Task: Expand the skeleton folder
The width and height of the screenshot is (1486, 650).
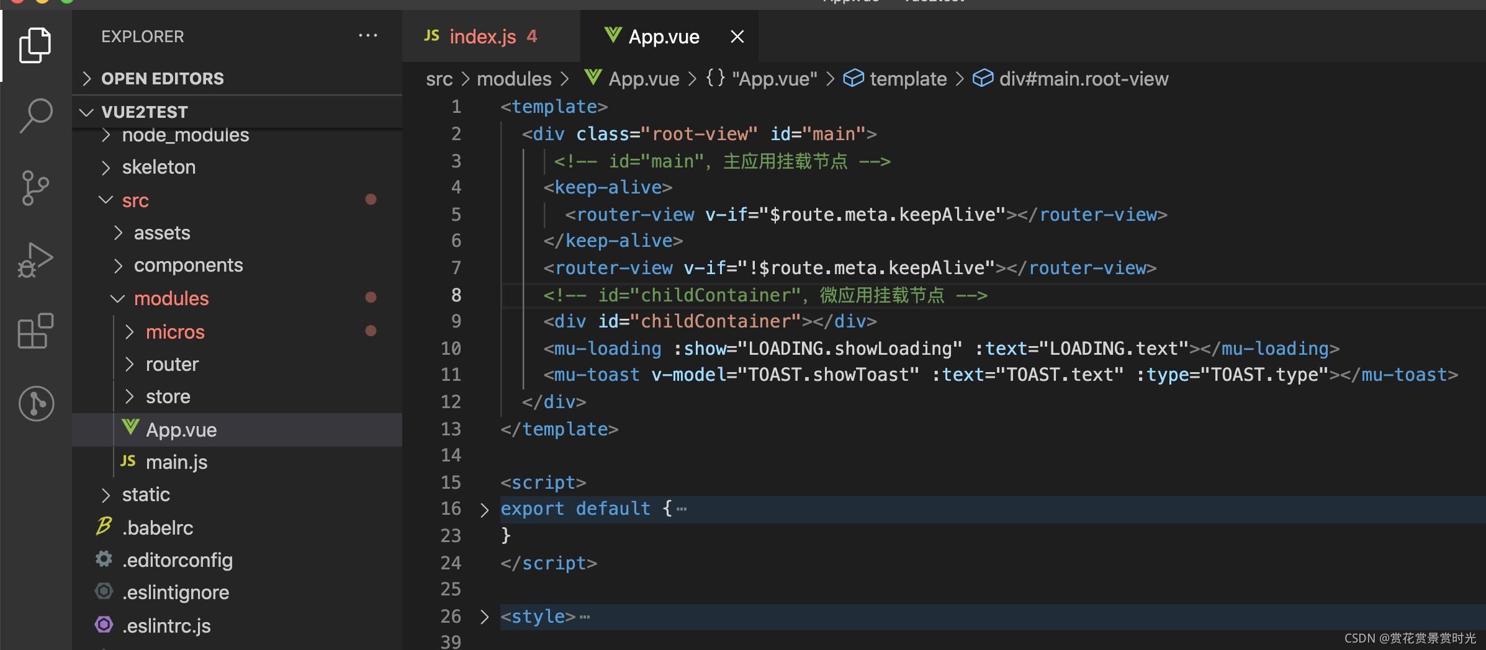Action: (x=237, y=167)
